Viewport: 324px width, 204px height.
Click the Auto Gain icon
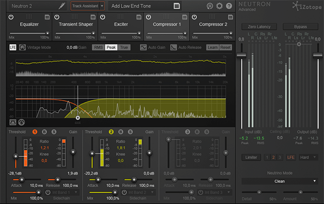pyautogui.click(x=143, y=48)
